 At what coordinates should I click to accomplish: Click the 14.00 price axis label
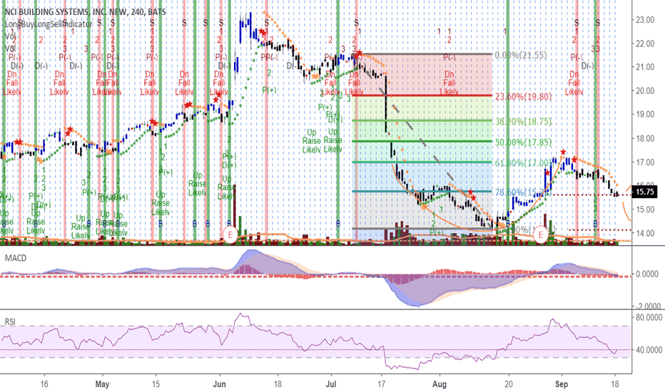(x=644, y=233)
